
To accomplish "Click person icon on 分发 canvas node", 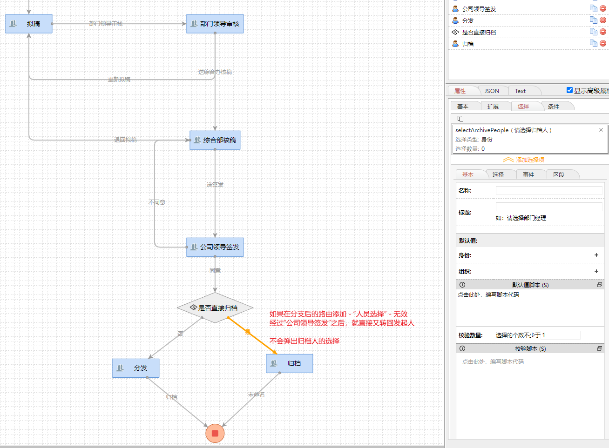I will (x=120, y=368).
